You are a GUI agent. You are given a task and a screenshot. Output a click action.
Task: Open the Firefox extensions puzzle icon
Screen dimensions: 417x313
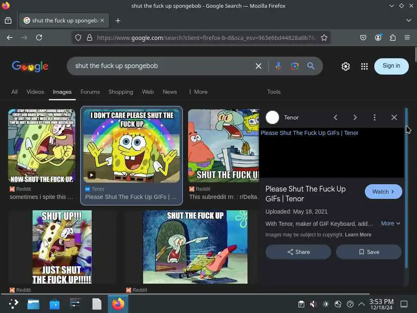point(393,37)
